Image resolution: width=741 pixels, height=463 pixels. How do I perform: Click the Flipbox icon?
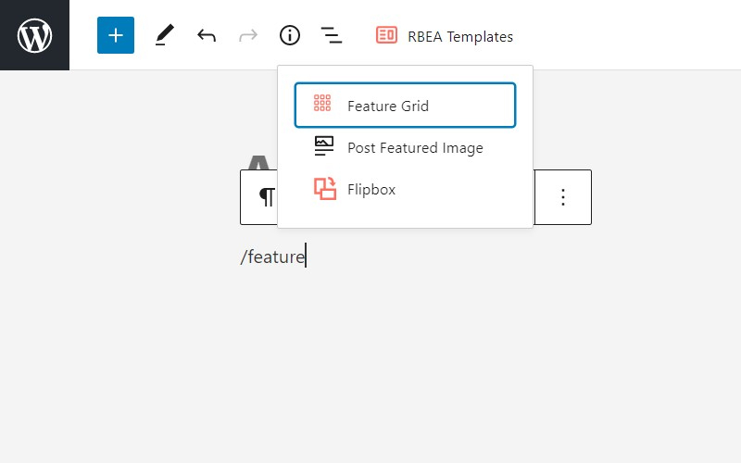[x=324, y=189]
